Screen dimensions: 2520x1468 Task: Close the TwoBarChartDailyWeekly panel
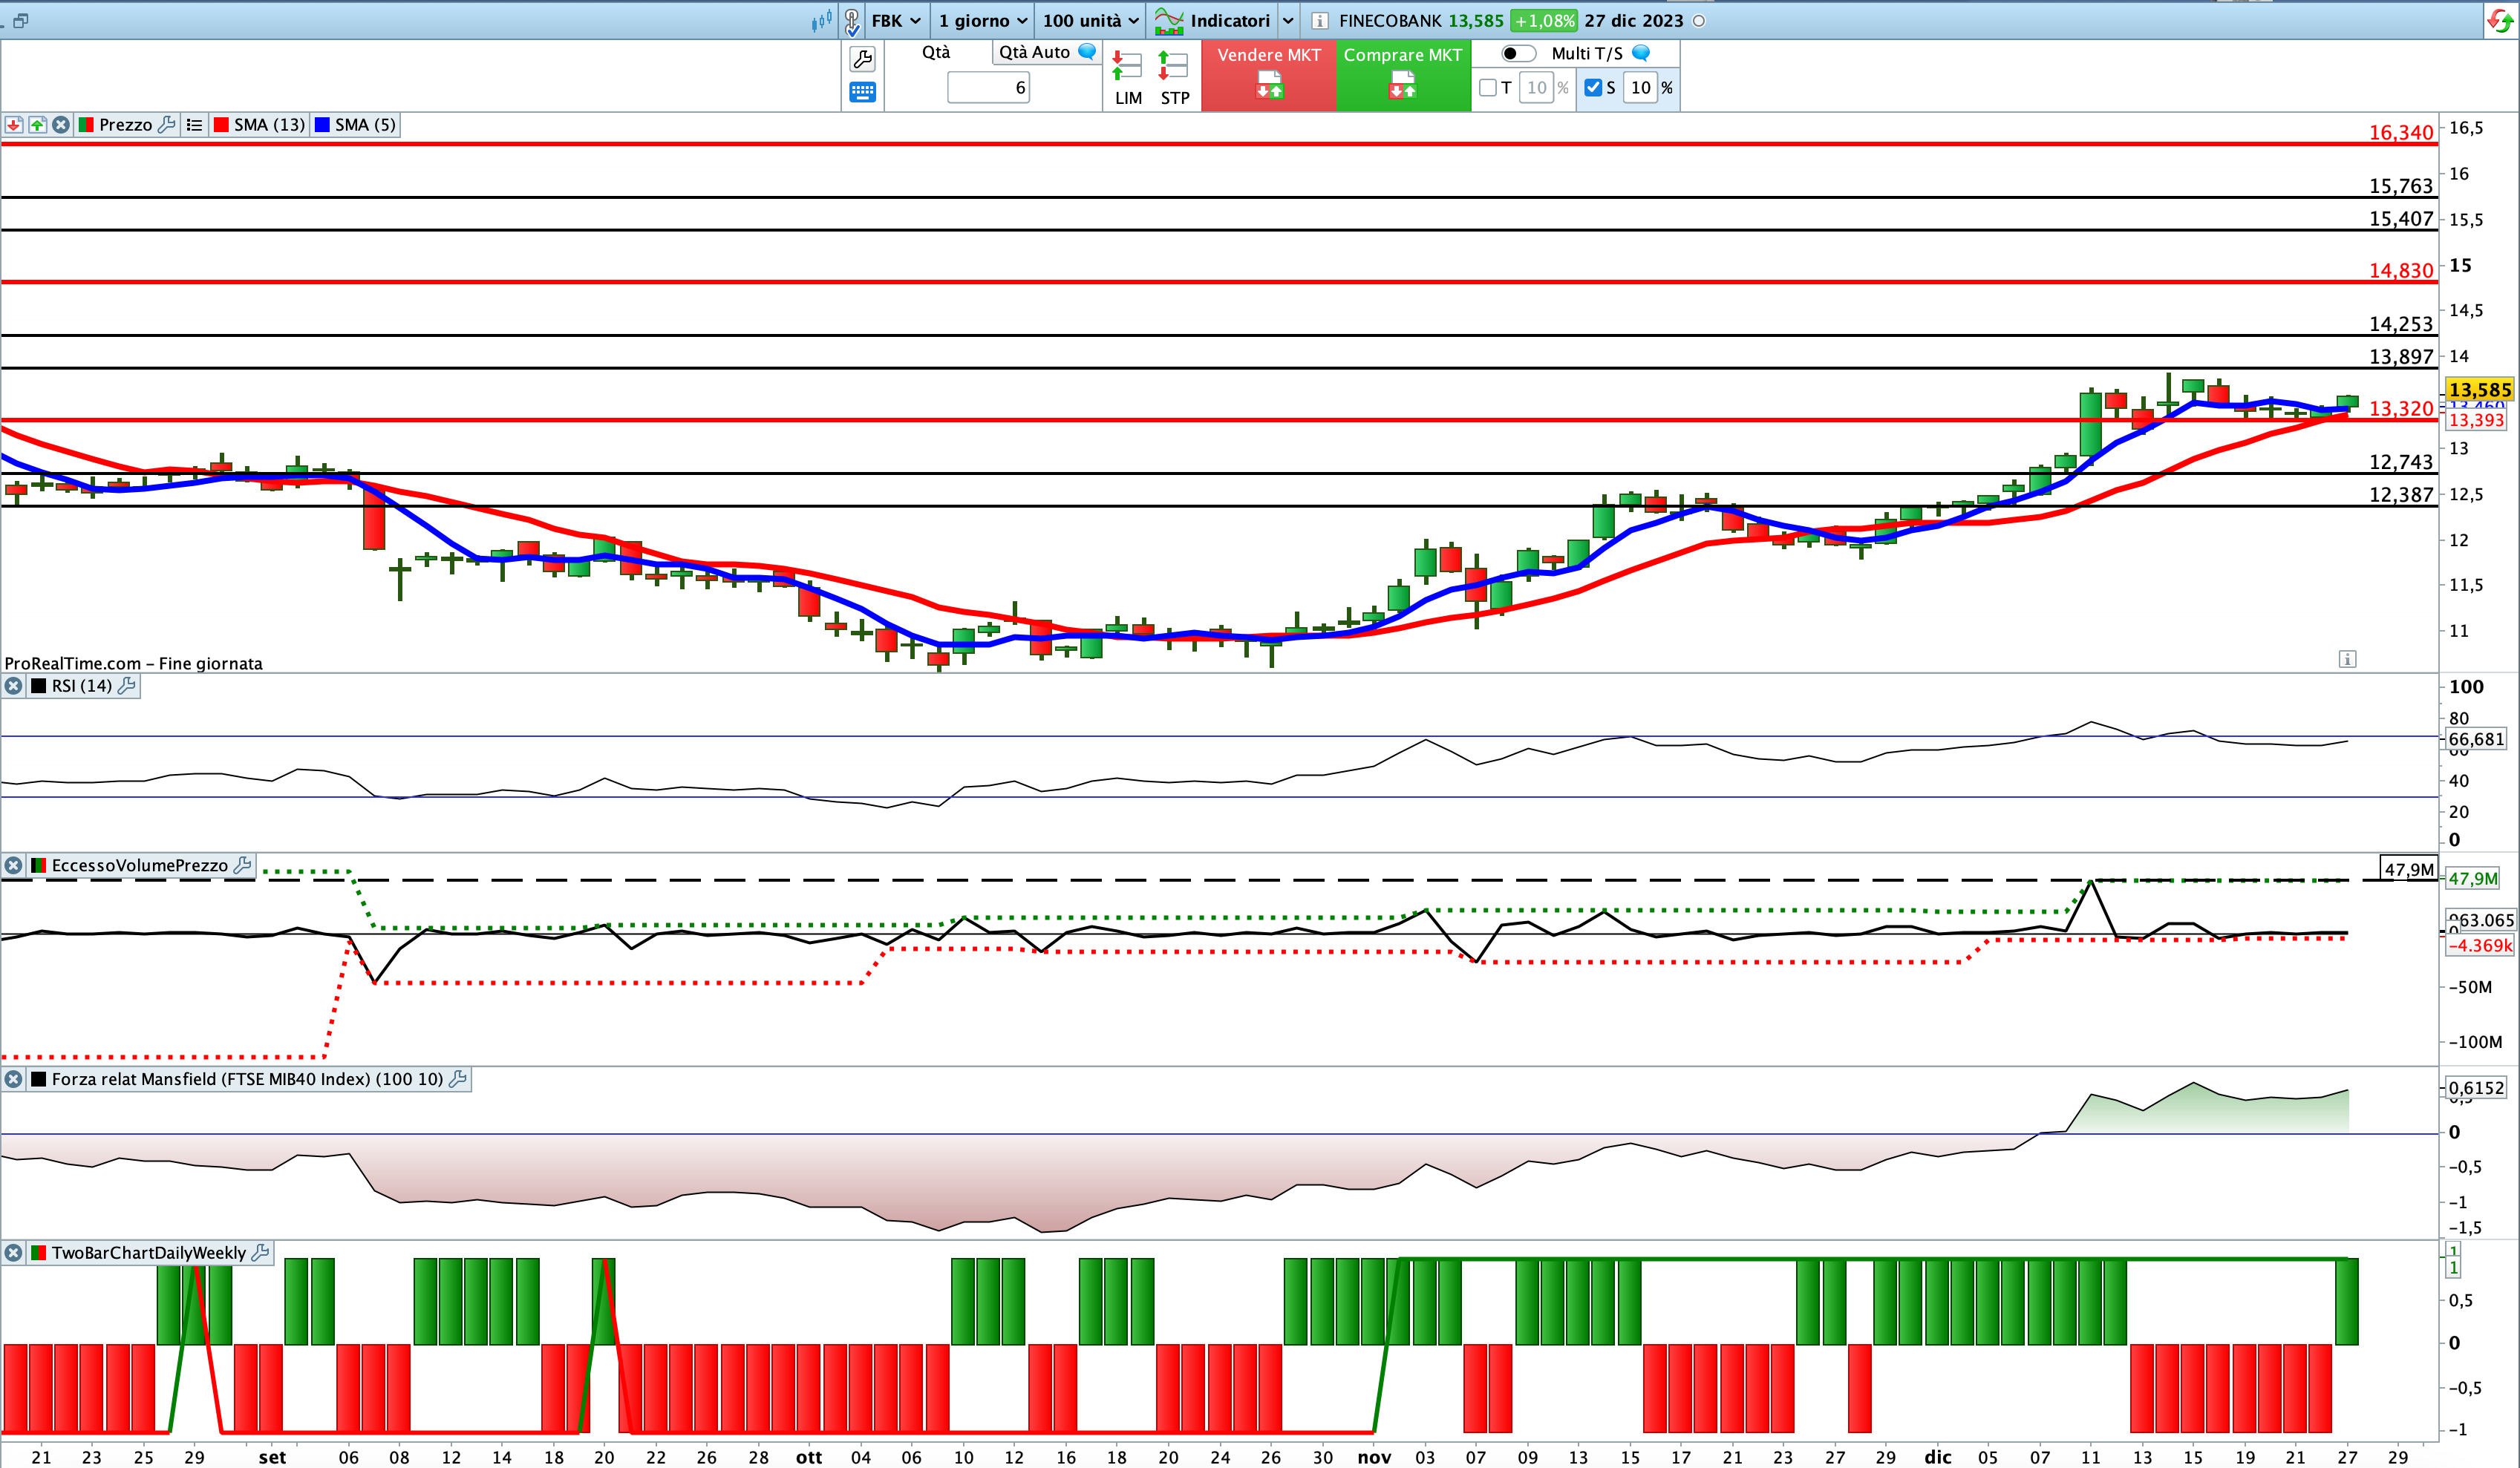click(x=13, y=1254)
